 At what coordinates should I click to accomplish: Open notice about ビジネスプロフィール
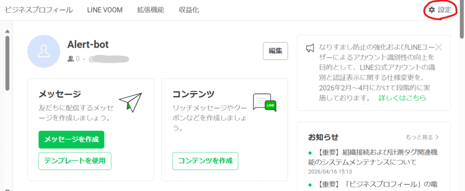(x=373, y=184)
